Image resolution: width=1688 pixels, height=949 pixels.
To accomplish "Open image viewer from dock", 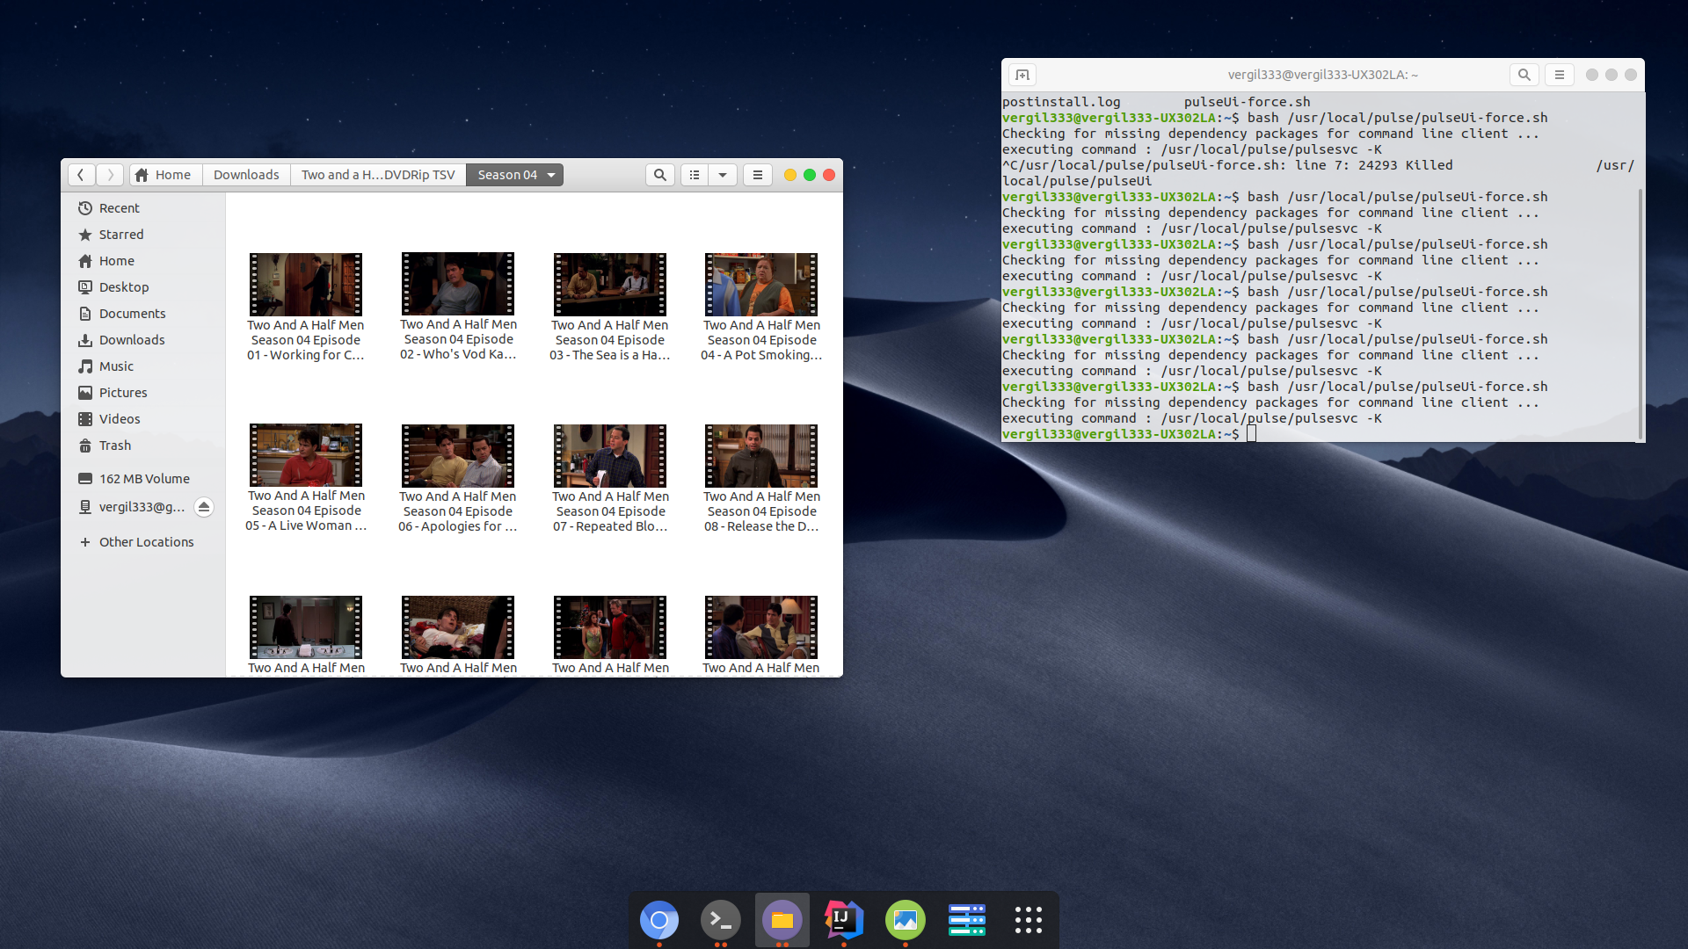I will tap(906, 920).
